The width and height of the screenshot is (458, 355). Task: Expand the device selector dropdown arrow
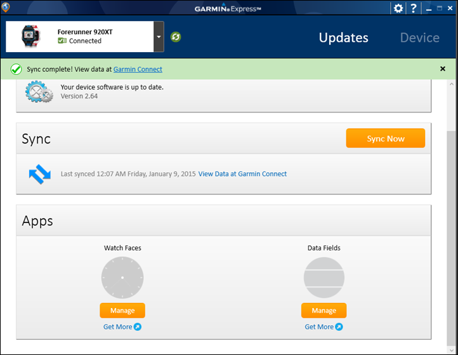pyautogui.click(x=159, y=37)
